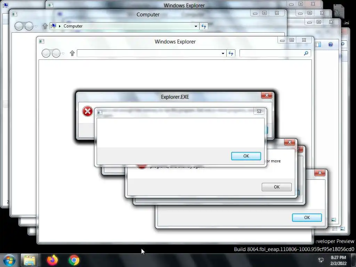
Task: Minimize the front Windows Explorer window
Action: point(282,40)
